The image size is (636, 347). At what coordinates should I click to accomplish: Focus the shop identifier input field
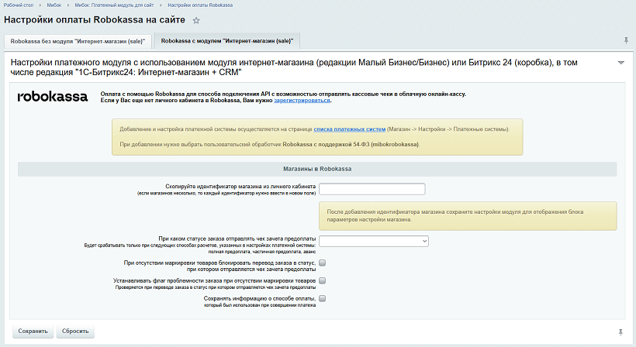pos(372,189)
